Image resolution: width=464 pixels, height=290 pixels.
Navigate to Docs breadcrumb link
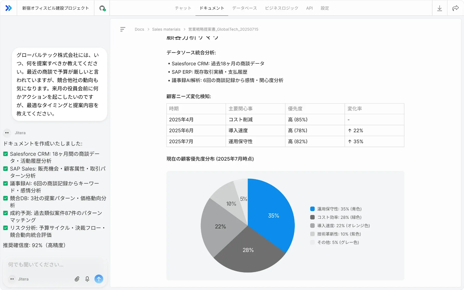[139, 29]
